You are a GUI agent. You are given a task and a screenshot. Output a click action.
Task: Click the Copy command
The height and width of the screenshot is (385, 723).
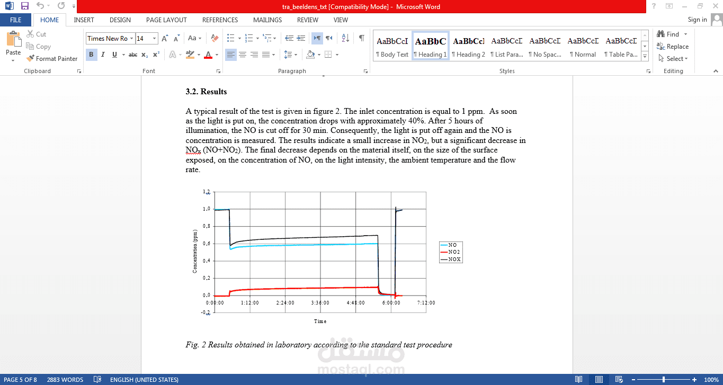tap(38, 47)
